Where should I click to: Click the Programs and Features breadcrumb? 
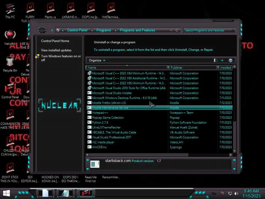click(137, 30)
